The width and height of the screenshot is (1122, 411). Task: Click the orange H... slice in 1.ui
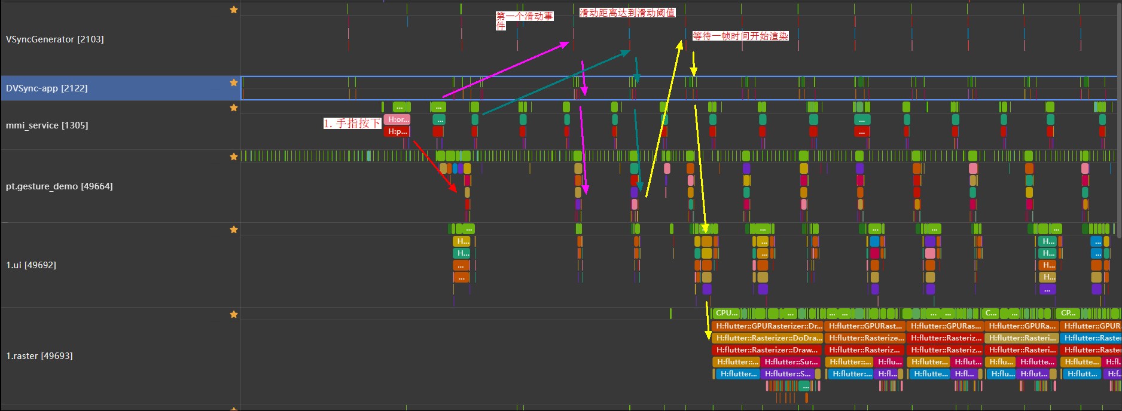[1048, 265]
